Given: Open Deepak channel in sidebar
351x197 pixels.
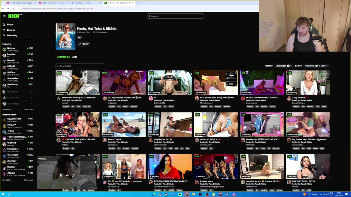Looking at the screenshot, I should 17,61.
